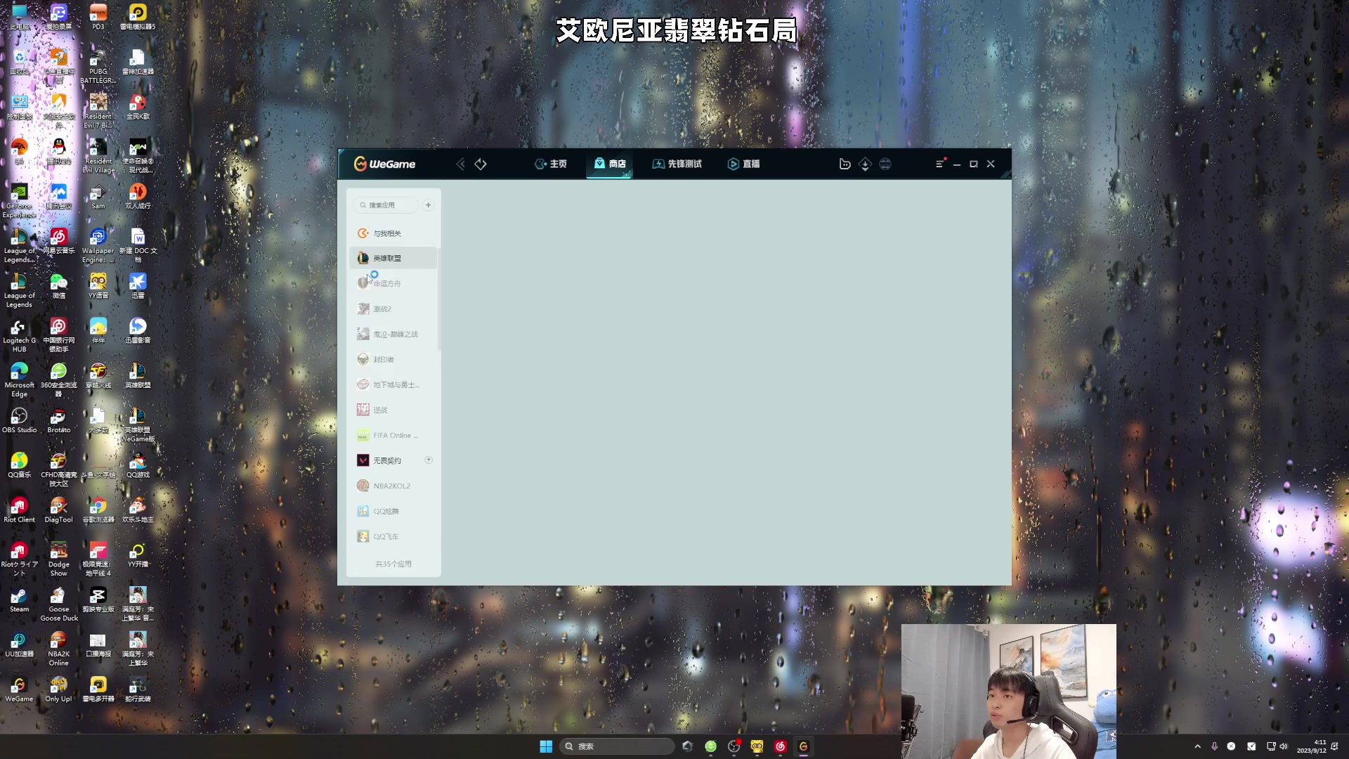
Task: Open the OBS Studio desktop icon
Action: 19,421
